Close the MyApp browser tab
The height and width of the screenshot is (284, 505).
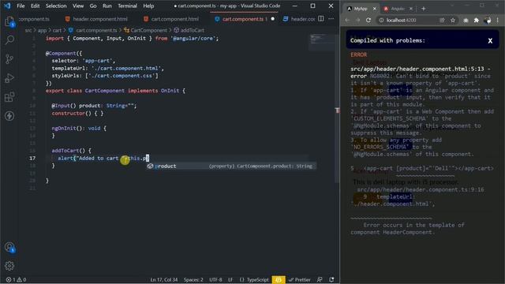(x=374, y=9)
